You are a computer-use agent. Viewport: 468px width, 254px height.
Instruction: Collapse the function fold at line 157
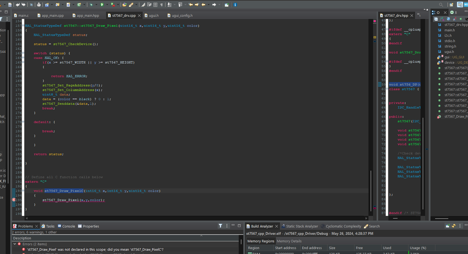(x=23, y=26)
